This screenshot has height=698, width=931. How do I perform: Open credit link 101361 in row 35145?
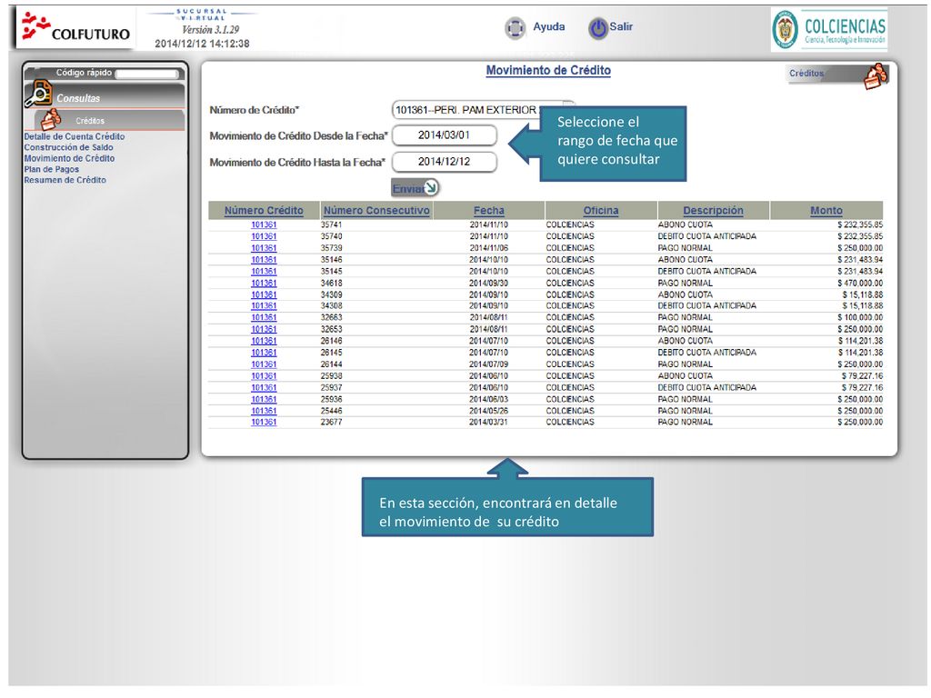tap(264, 271)
